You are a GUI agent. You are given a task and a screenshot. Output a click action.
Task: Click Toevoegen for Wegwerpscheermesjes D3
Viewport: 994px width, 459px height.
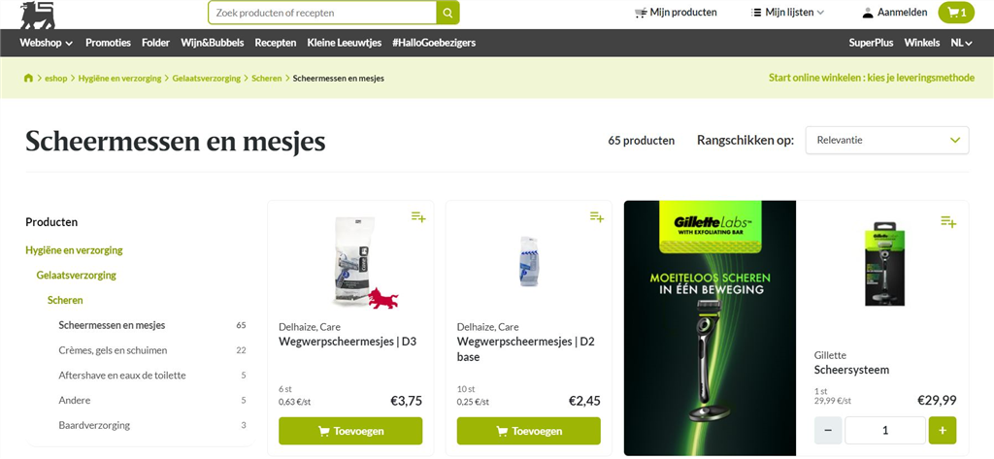pos(350,431)
